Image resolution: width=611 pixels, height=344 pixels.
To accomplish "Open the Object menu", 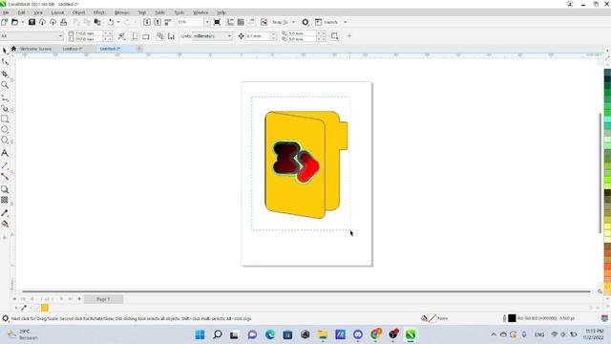I will tap(78, 12).
